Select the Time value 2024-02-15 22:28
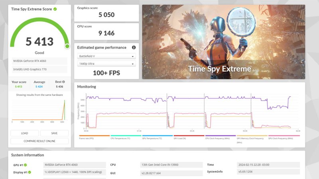Viewport: 319px width, 179px height. coord(268,165)
